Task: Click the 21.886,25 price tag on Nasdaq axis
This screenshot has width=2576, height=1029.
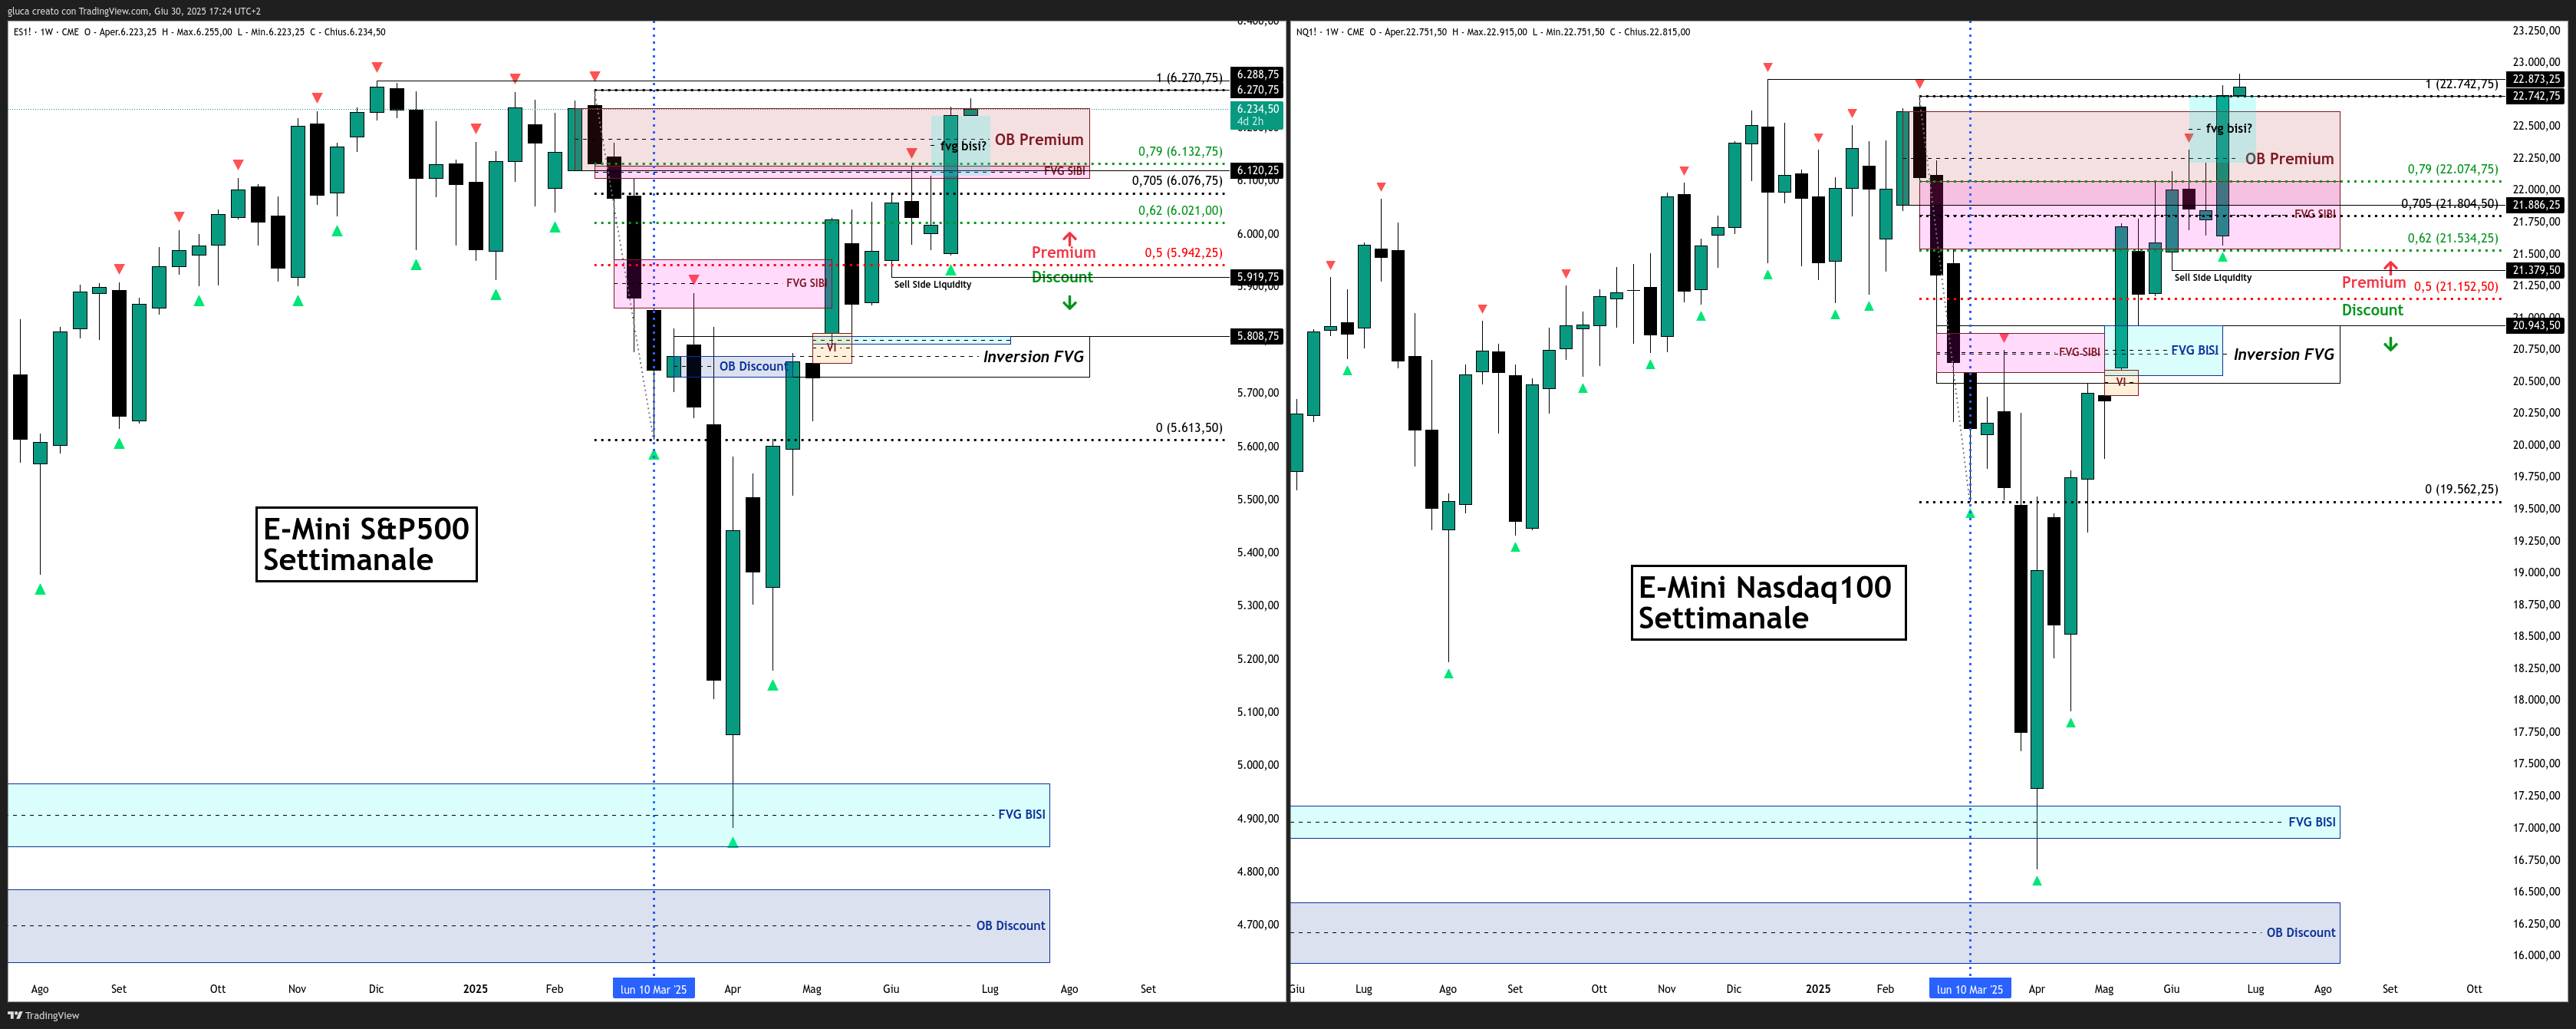Action: pyautogui.click(x=2535, y=205)
